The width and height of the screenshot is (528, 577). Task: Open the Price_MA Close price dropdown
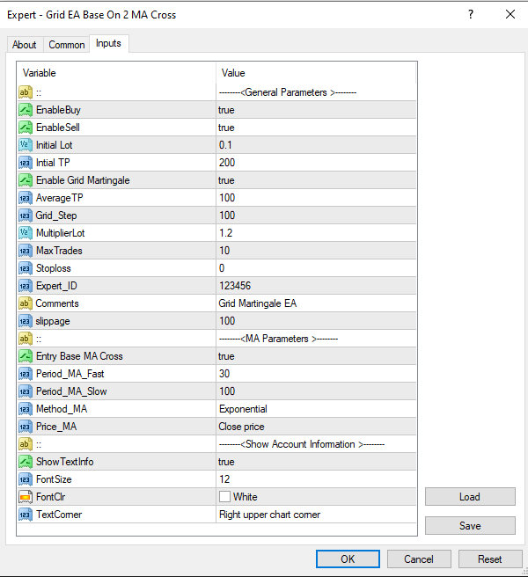315,427
